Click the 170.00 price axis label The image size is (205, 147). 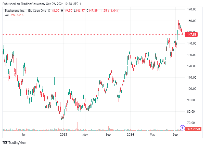pos(192,9)
